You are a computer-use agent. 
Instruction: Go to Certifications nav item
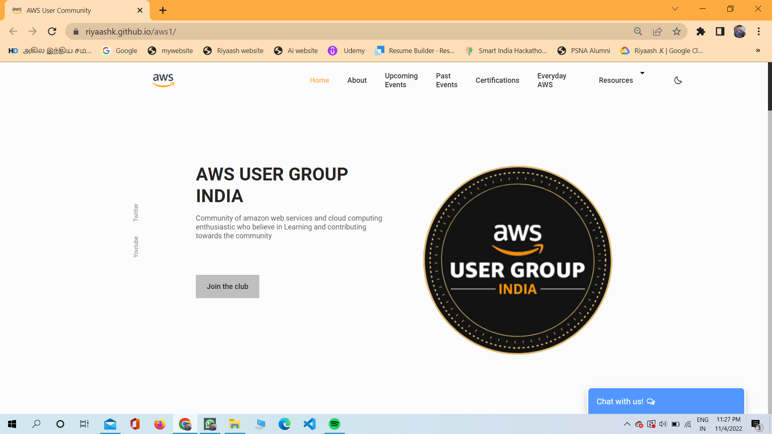click(497, 80)
